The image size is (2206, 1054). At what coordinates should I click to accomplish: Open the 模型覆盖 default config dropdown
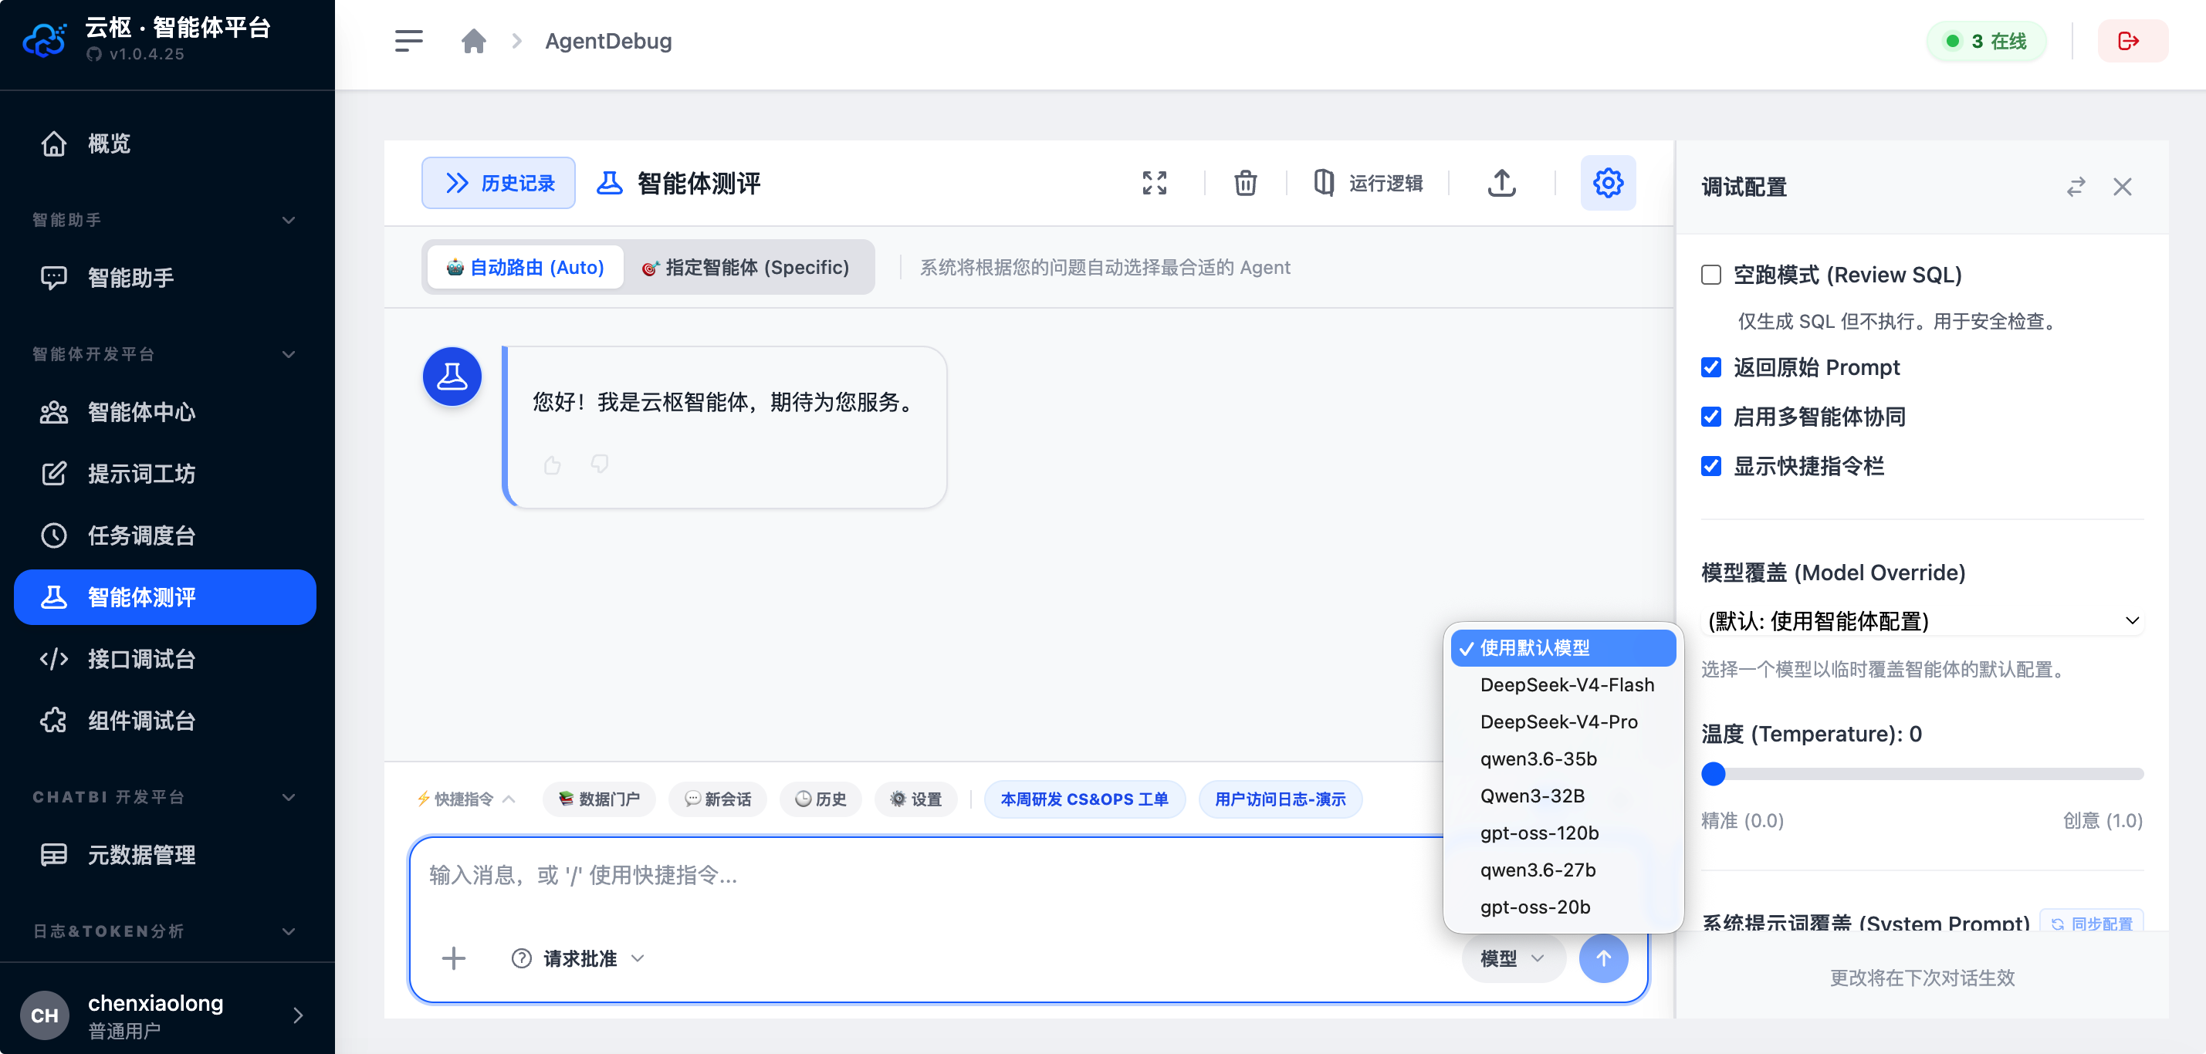pyautogui.click(x=1922, y=621)
